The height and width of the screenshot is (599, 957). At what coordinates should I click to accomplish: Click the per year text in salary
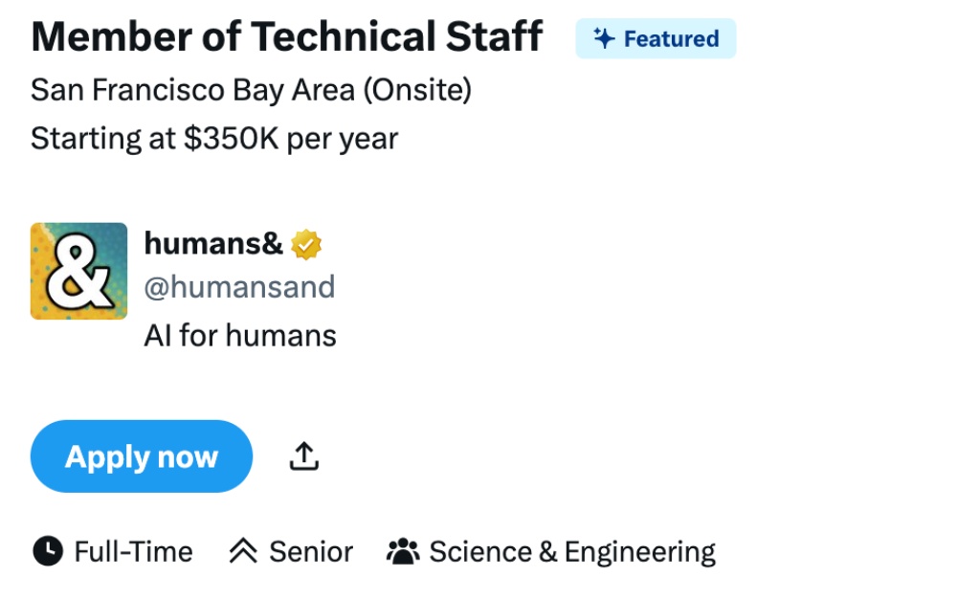[x=343, y=139]
